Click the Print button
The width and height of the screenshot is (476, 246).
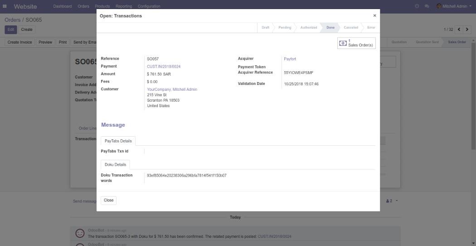tap(63, 42)
